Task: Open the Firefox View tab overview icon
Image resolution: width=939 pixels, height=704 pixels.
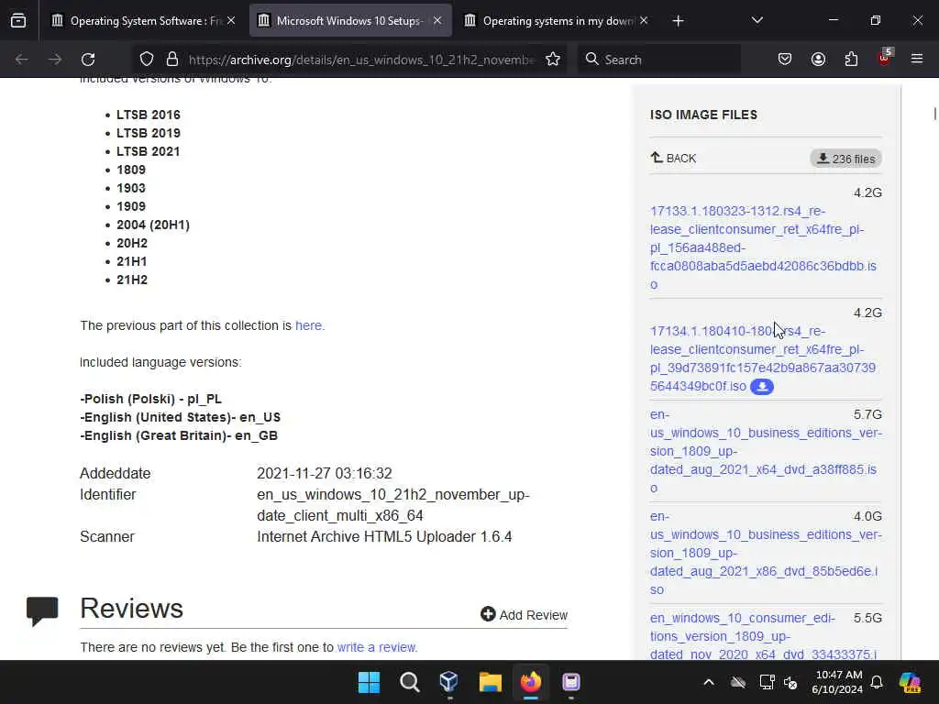Action: coord(18,21)
